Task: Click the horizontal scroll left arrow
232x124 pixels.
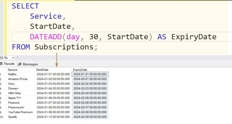Action: pyautogui.click(x=17, y=58)
